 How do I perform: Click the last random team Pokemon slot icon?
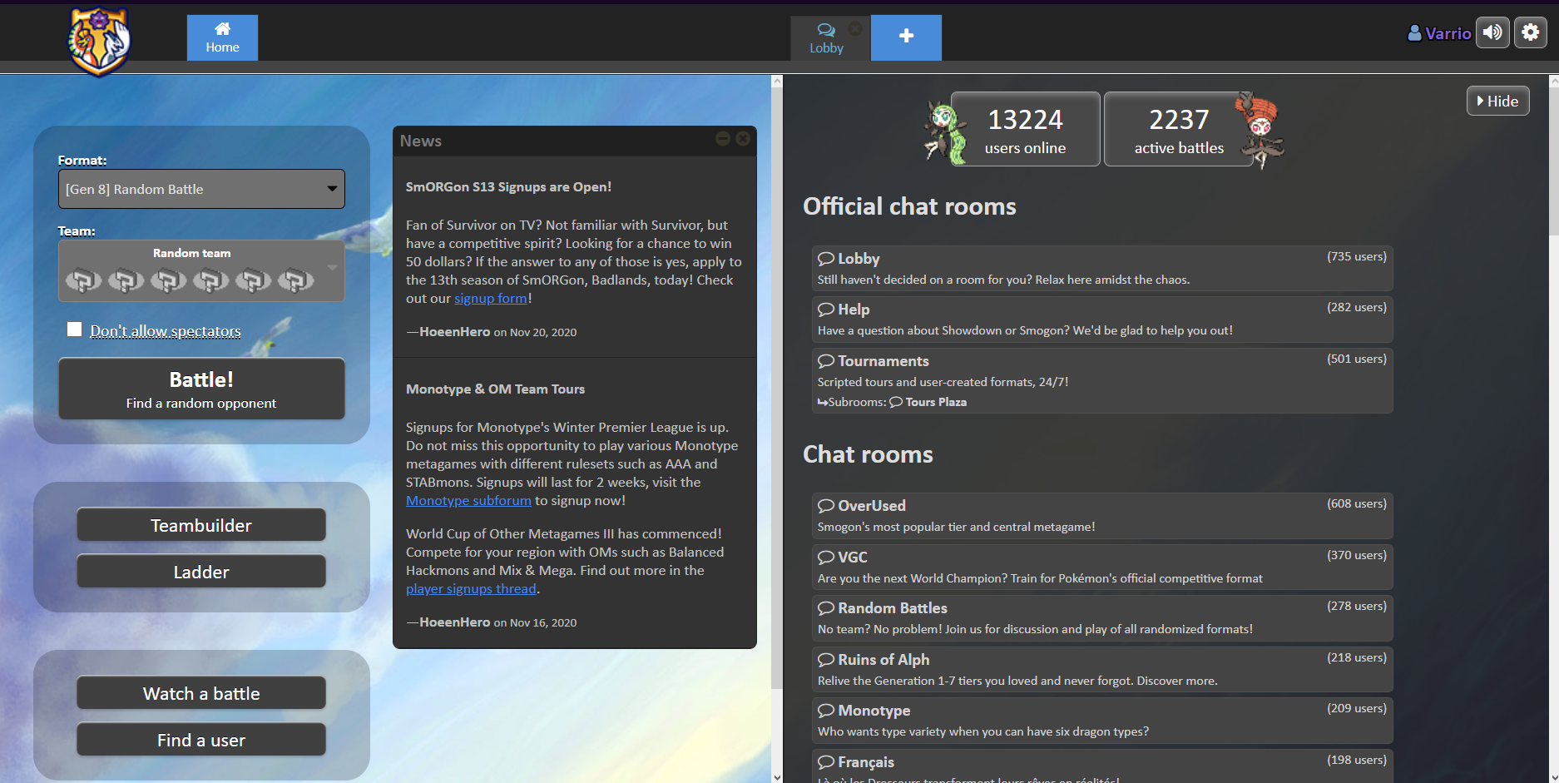(x=295, y=280)
